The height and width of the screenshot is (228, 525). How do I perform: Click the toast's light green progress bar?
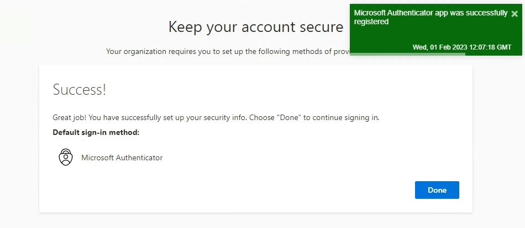[x=408, y=54]
